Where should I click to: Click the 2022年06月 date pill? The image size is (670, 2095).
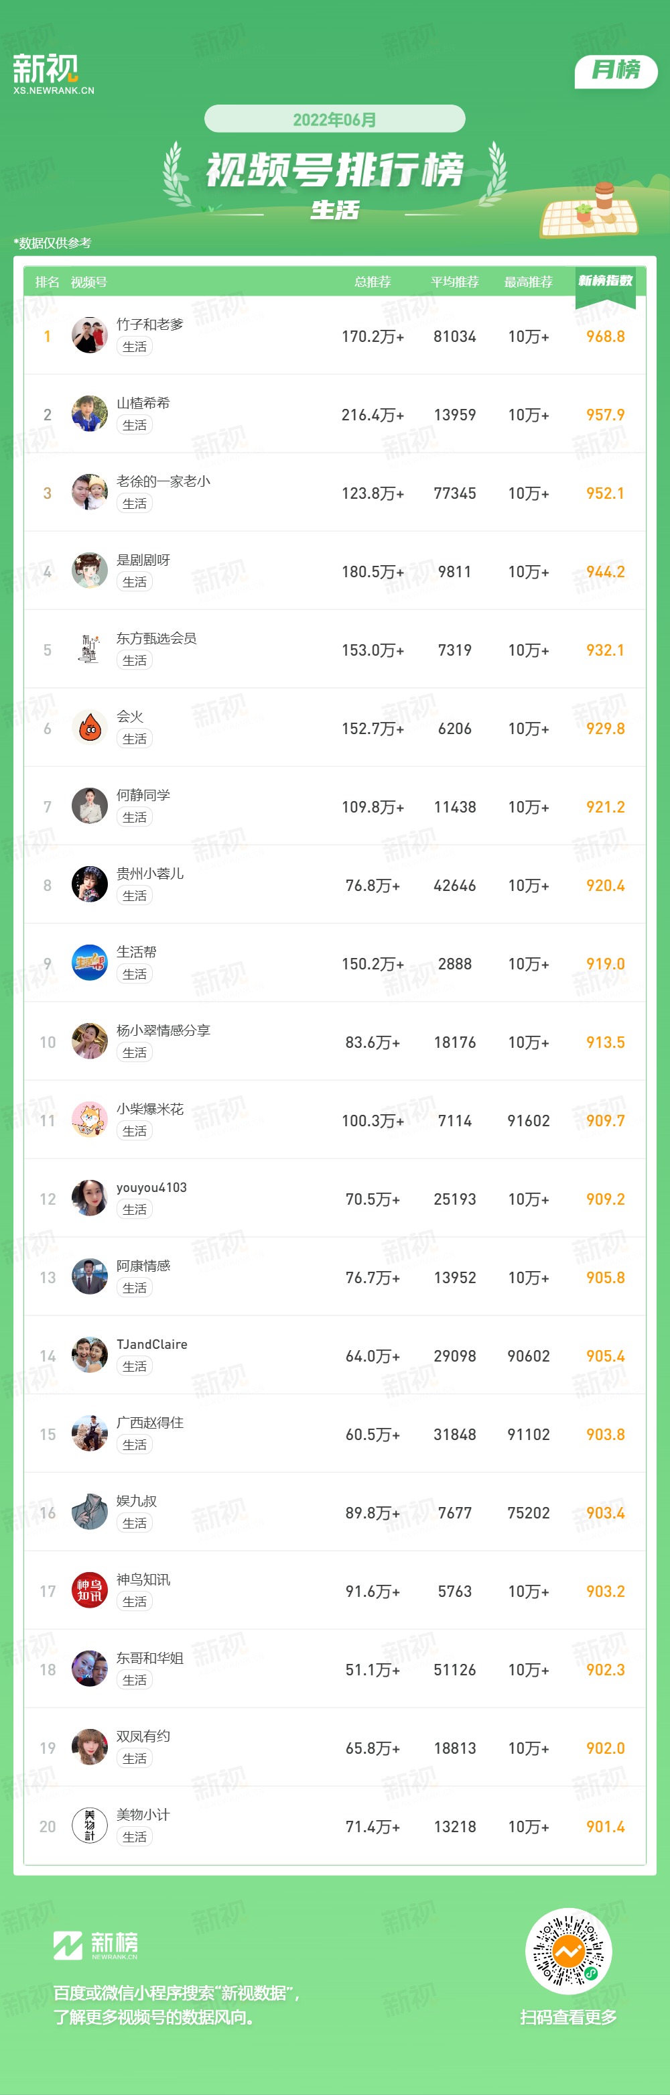coord(334,119)
